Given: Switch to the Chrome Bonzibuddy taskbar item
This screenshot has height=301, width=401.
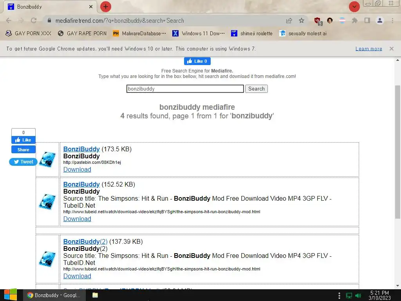Looking at the screenshot, I should 54,295.
